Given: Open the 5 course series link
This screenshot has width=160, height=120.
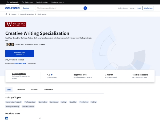Looking at the screenshot, I should point(19,74).
